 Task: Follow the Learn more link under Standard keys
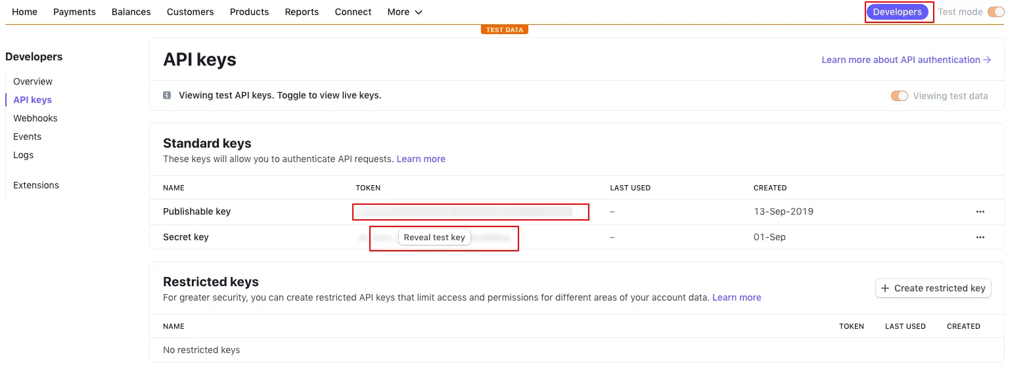coord(421,159)
